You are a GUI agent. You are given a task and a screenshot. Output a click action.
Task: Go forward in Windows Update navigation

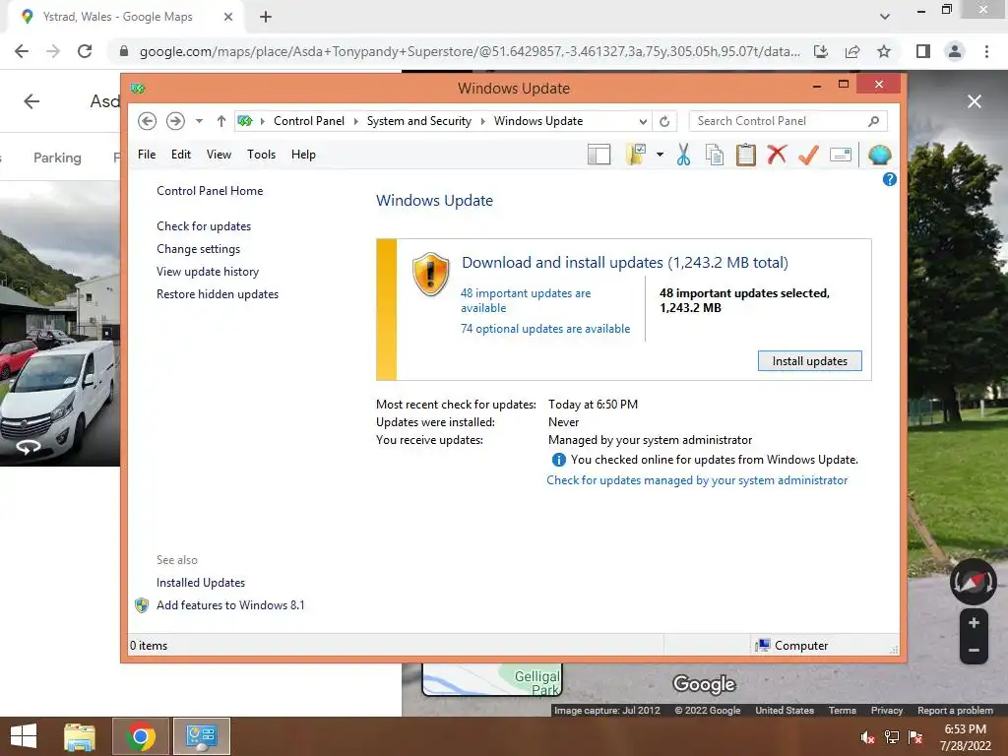175,121
